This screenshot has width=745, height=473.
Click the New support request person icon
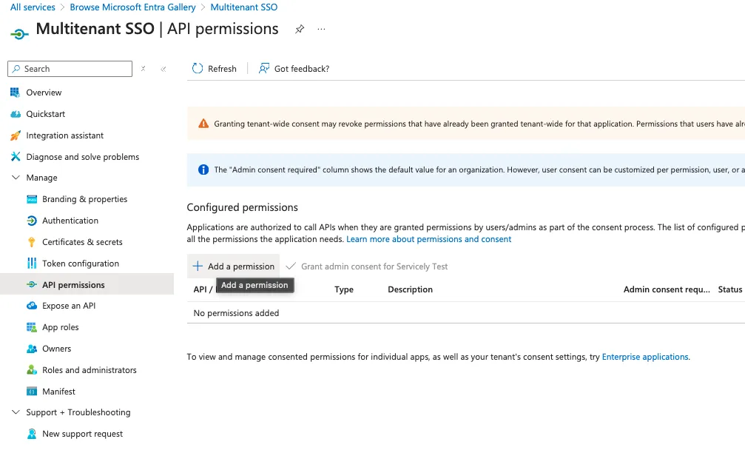point(32,434)
